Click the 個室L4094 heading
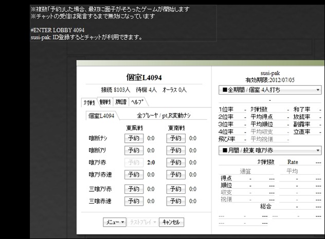This screenshot has height=239, width=325. coord(144,78)
